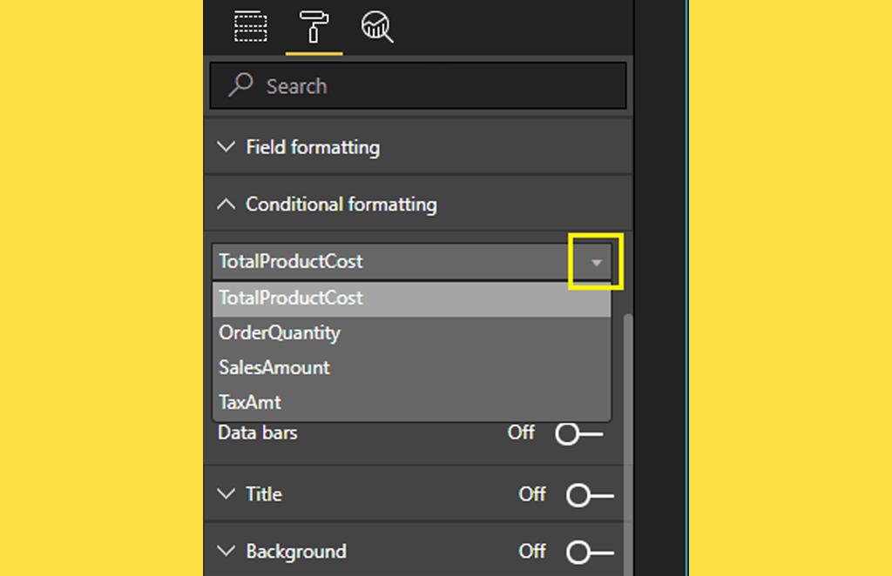Select the Format paint roller icon
Screen dimensions: 892x576
point(314,27)
